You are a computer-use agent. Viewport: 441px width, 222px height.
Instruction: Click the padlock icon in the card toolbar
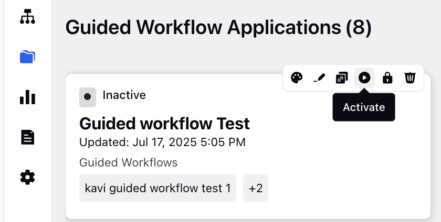pyautogui.click(x=387, y=77)
